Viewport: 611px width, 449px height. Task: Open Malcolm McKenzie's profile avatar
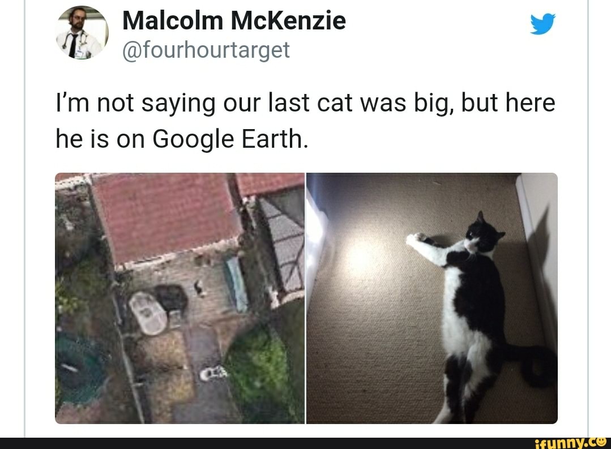(x=82, y=33)
